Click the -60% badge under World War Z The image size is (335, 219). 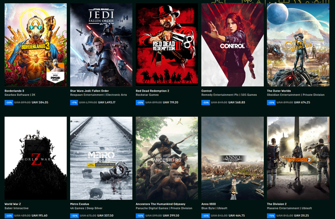(9, 216)
